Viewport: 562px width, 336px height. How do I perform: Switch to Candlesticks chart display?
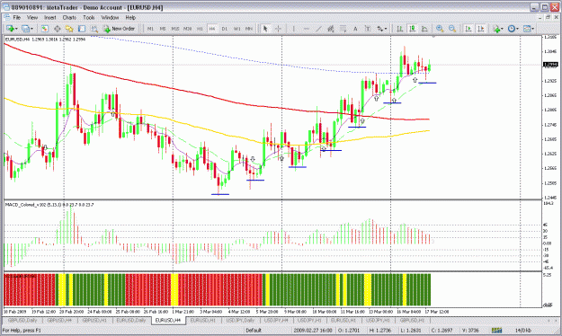click(412, 29)
